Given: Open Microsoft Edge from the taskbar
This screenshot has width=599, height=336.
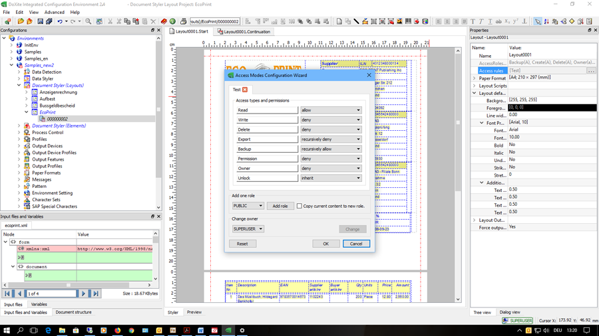Looking at the screenshot, I should pos(48,330).
